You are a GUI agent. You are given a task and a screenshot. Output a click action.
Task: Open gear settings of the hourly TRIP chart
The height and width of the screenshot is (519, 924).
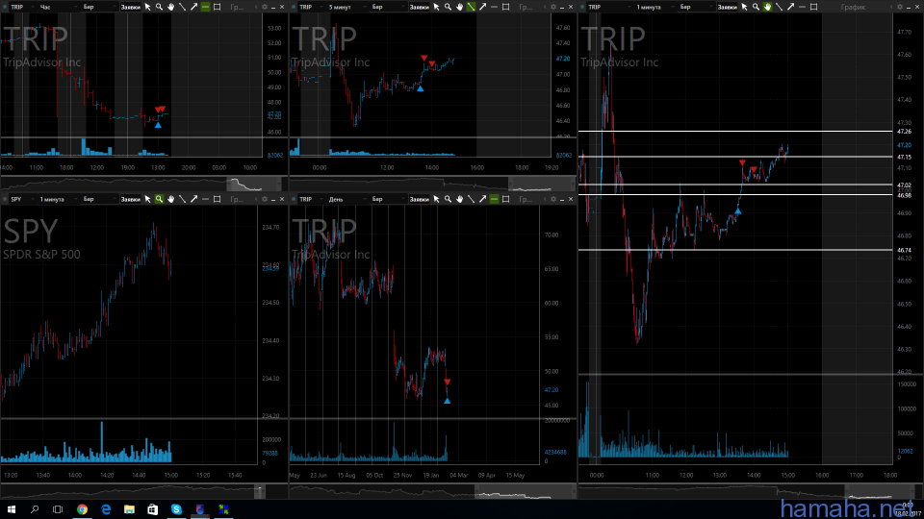265,7
